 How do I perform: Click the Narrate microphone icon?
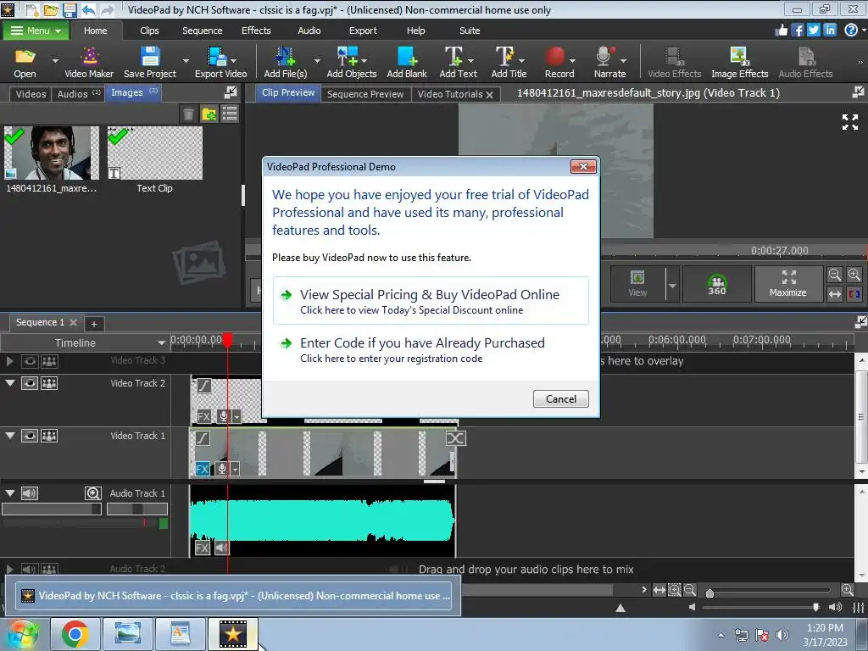604,57
